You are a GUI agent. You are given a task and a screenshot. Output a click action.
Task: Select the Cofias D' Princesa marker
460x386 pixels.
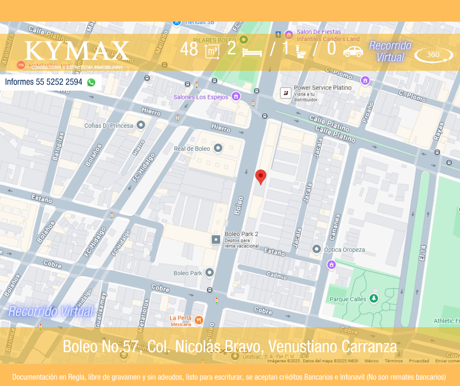[141, 125]
